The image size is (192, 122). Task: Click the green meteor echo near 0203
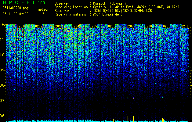(62, 98)
